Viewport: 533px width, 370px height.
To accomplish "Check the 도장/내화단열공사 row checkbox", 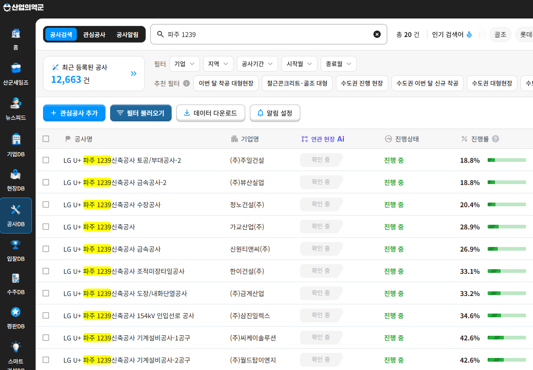I will [x=46, y=293].
